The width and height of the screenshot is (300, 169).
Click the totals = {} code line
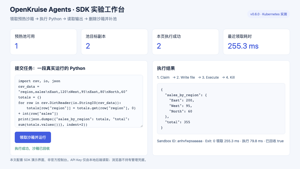coord(30,97)
